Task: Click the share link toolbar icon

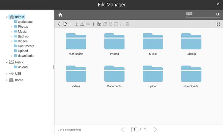Action: point(88,24)
